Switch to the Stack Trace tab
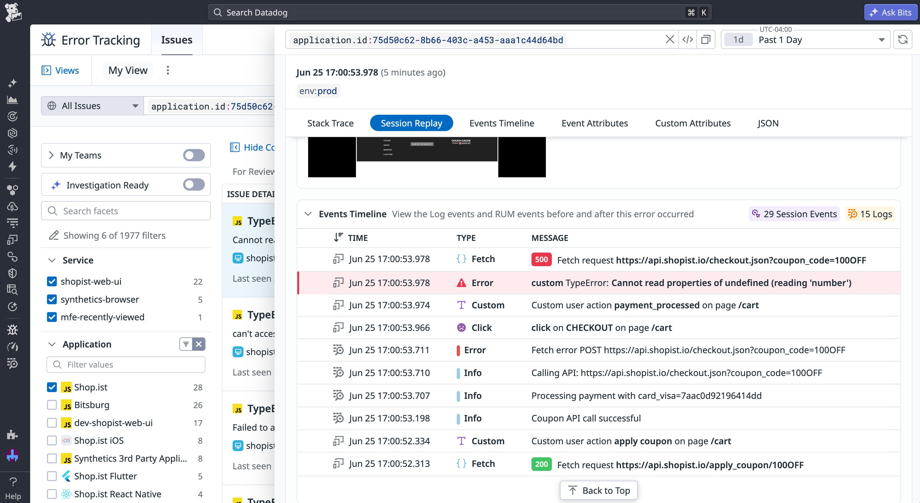 [x=330, y=123]
